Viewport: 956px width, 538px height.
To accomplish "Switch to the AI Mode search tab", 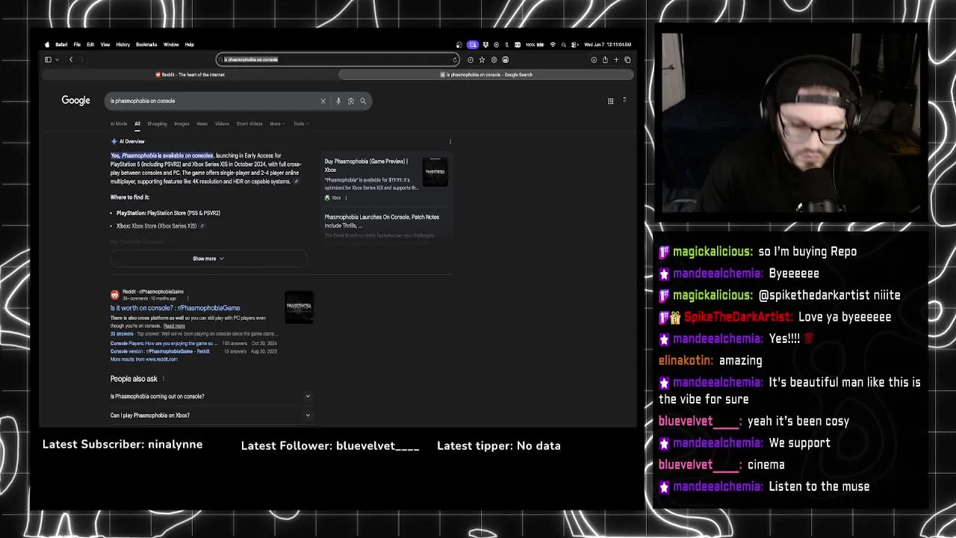I will [x=119, y=124].
